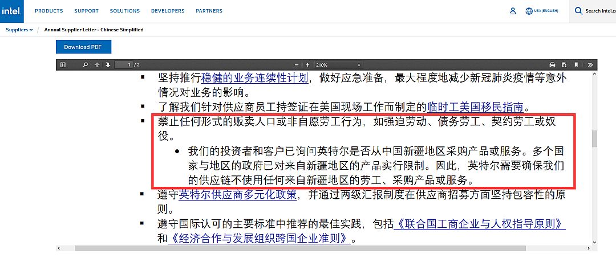The image size is (616, 270).
Task: Zoom out with the minus button
Action: [x=297, y=65]
